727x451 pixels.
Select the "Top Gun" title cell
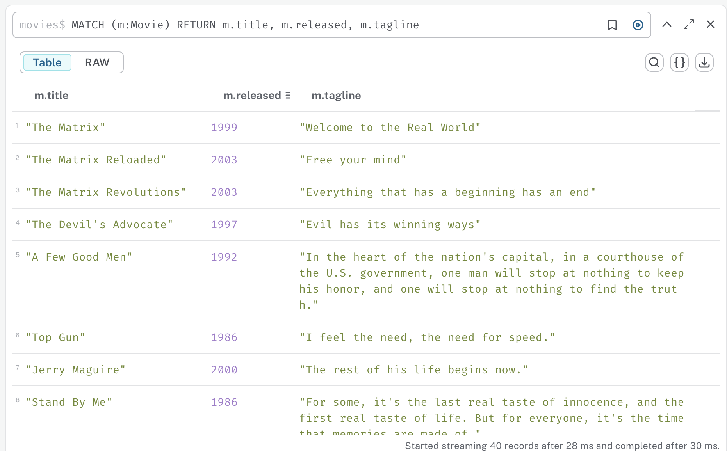[55, 337]
